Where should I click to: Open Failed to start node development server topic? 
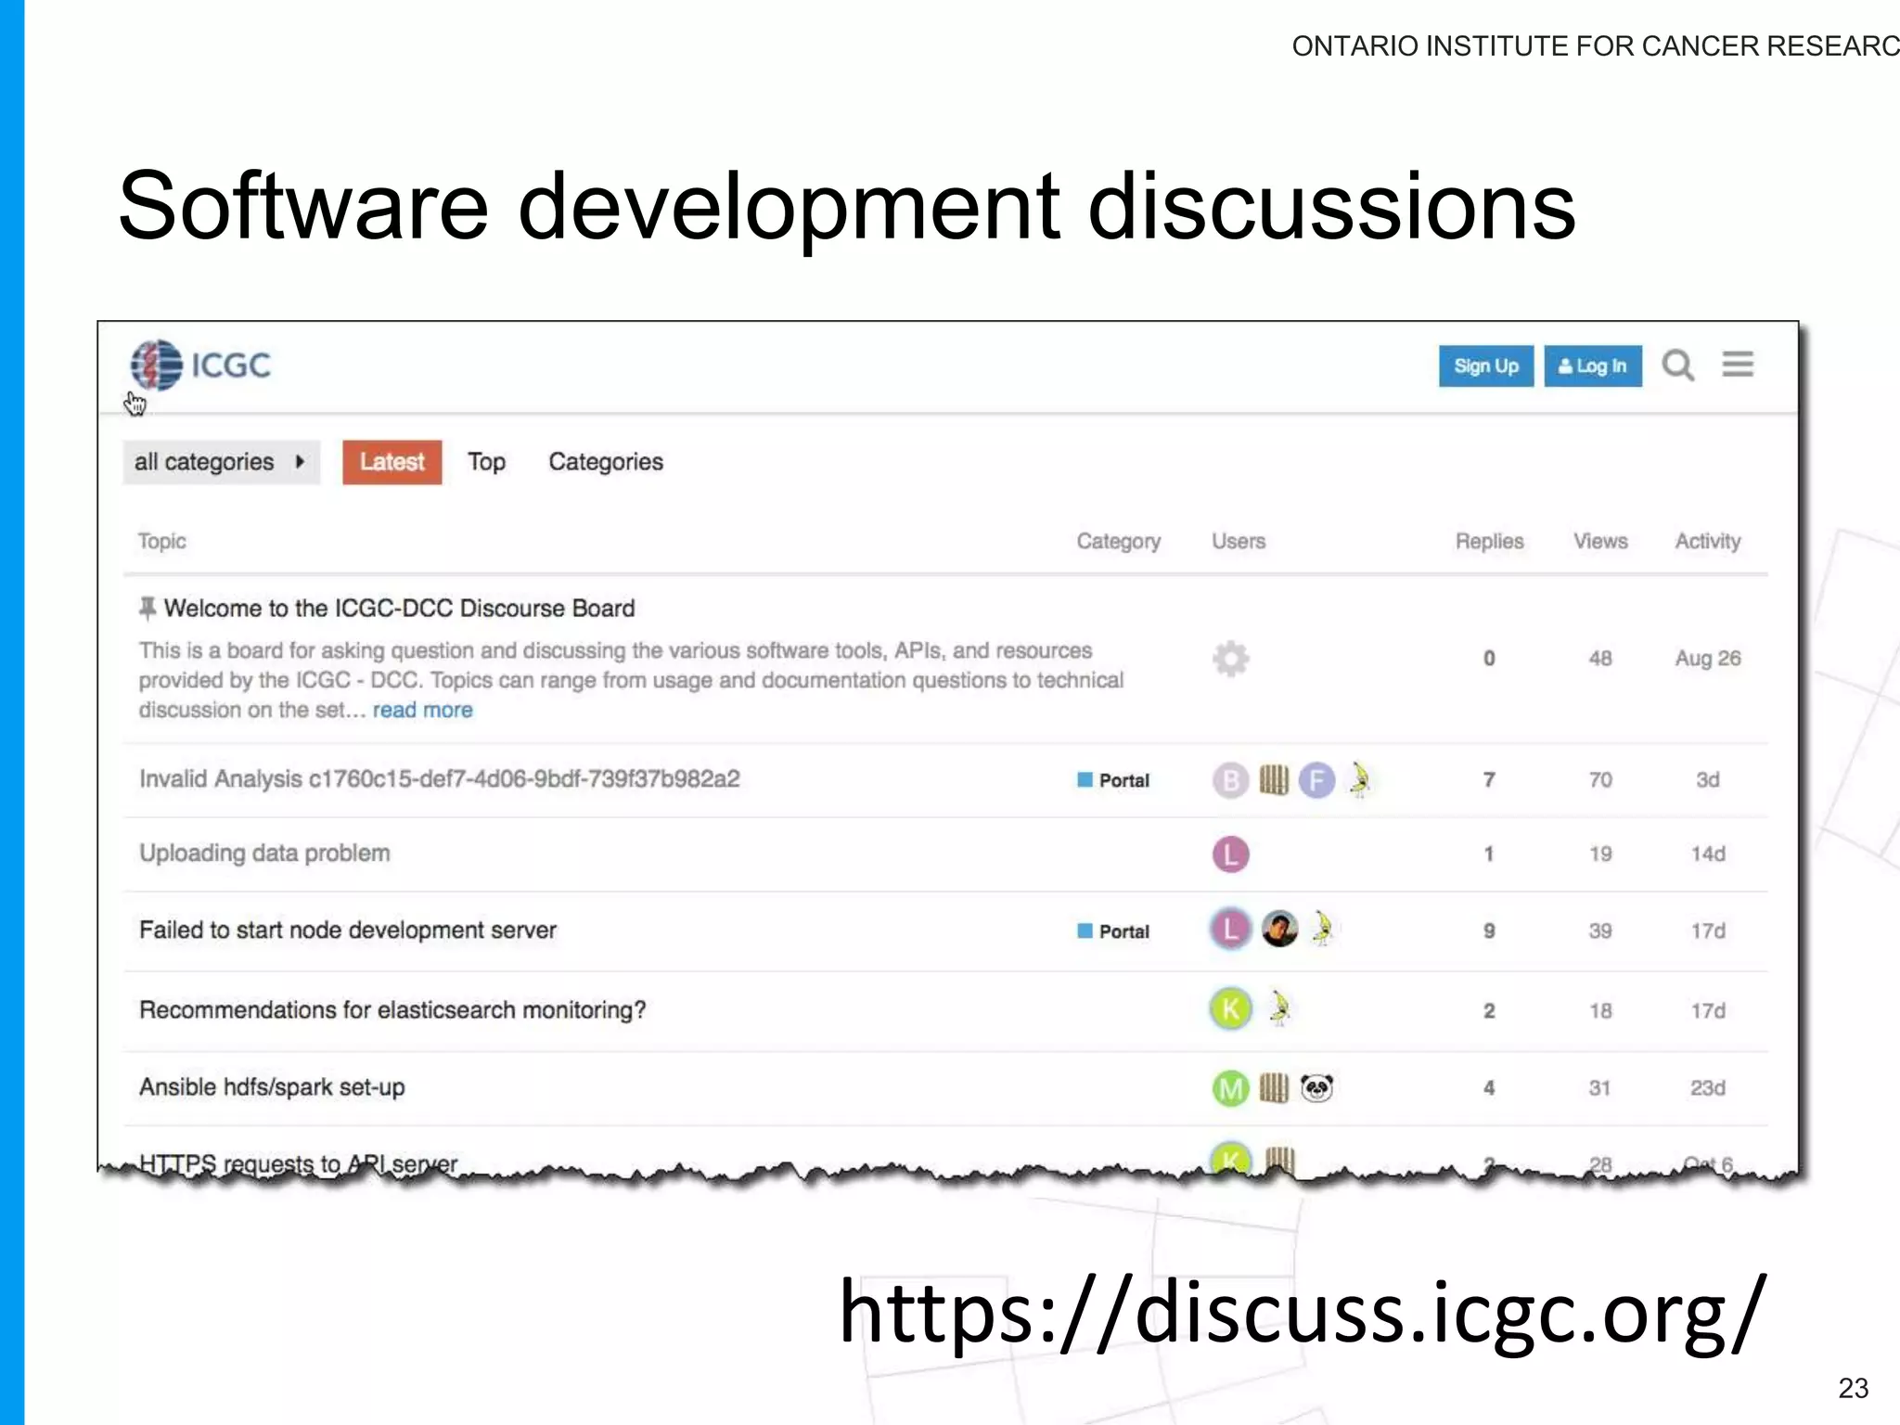[x=348, y=930]
